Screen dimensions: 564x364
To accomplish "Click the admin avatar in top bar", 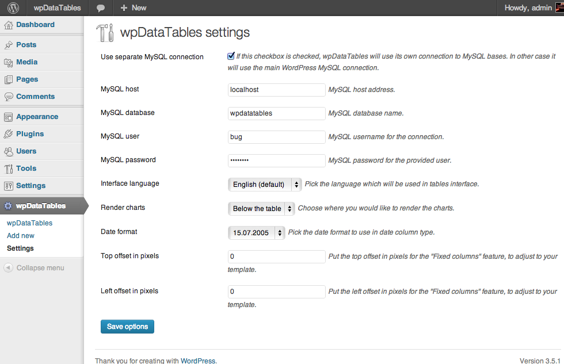I will [x=559, y=7].
